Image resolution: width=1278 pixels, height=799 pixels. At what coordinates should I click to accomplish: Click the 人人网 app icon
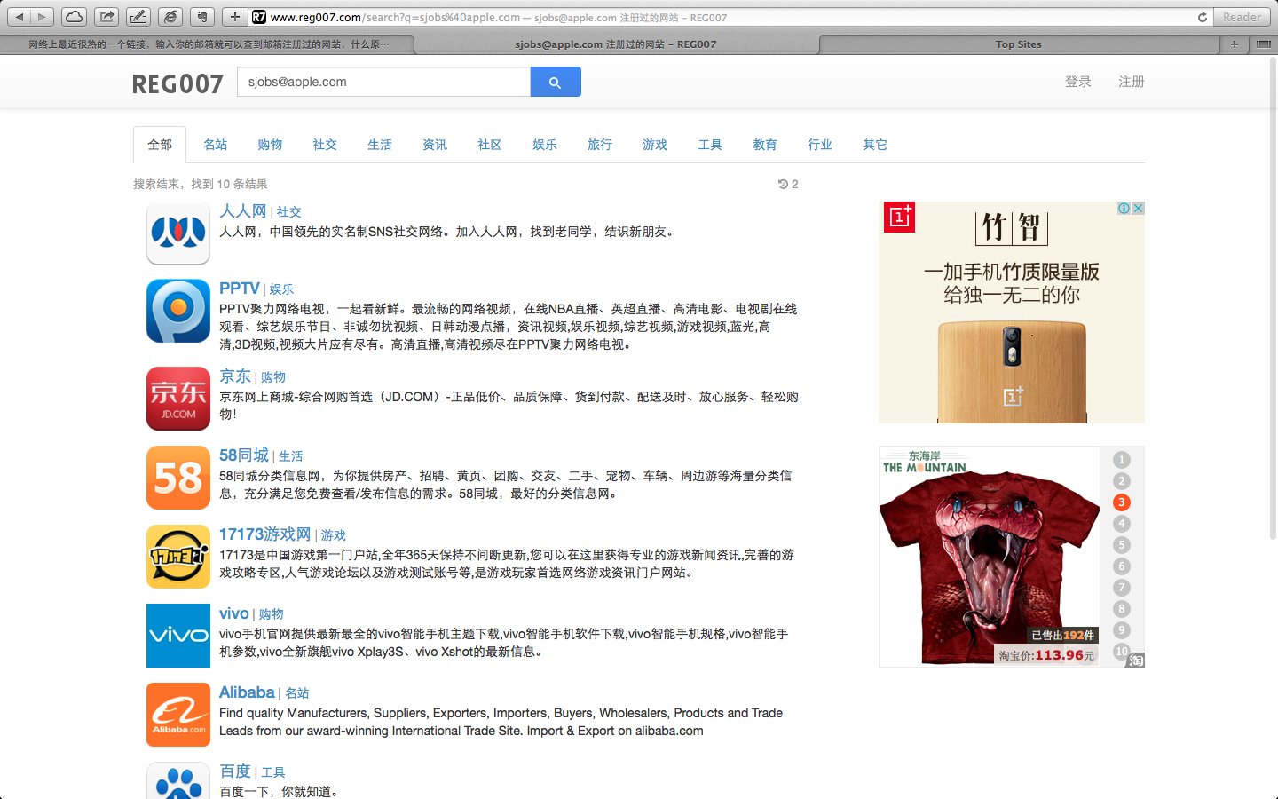(x=177, y=233)
